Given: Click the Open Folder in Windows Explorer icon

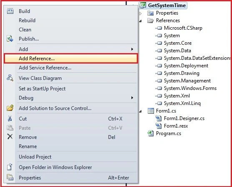Looking at the screenshot, I should click(x=10, y=167).
